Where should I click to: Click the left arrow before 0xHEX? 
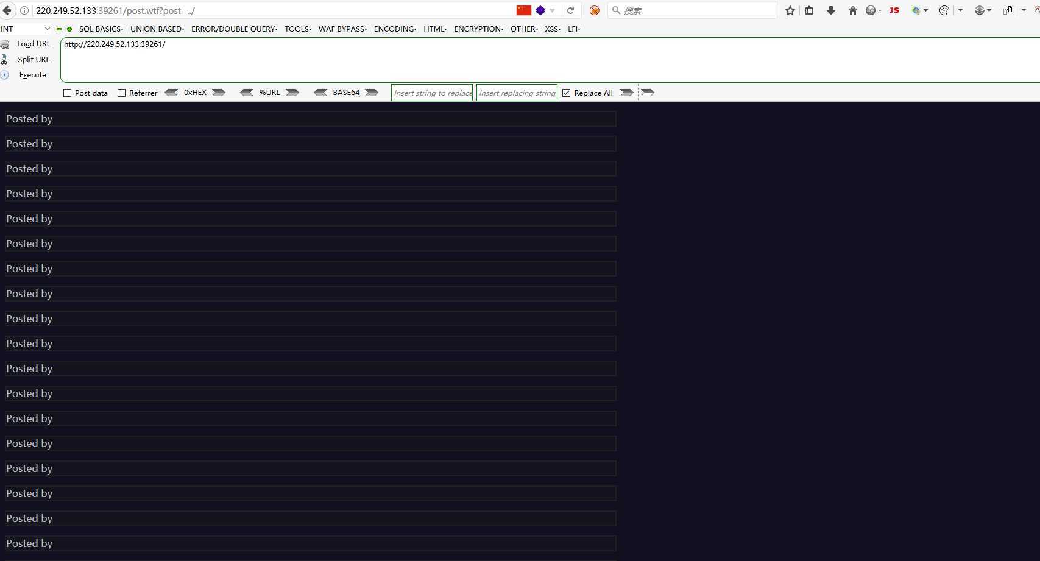172,93
